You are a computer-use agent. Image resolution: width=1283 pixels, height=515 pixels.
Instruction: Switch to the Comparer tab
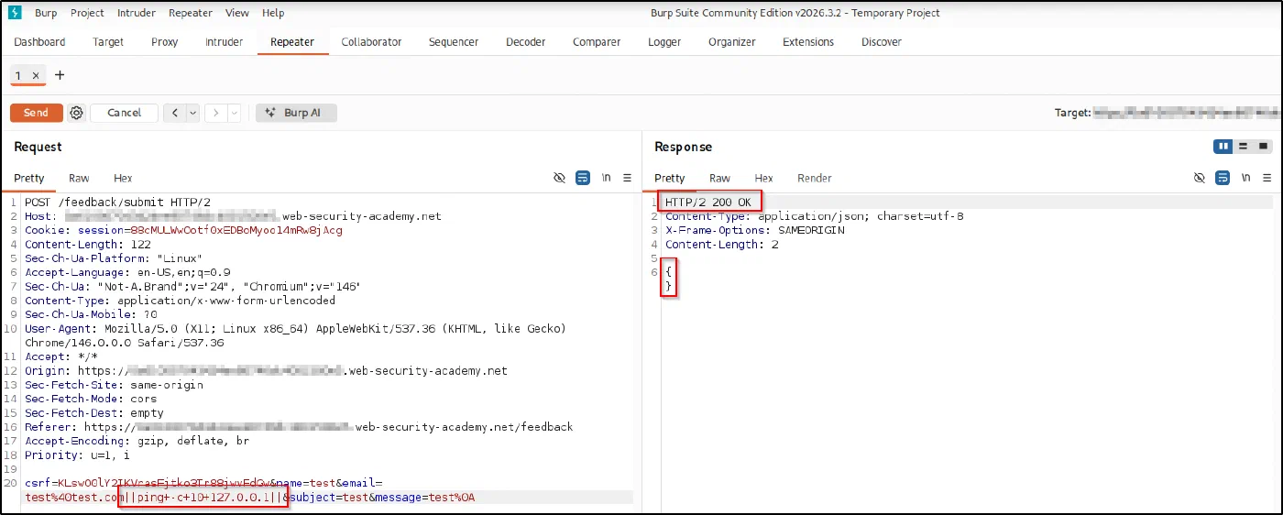pos(597,42)
